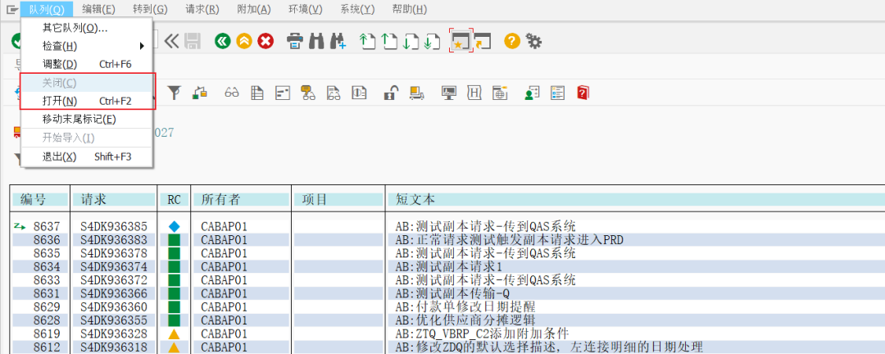Click the object list document icon
Image resolution: width=885 pixels, height=354 pixels.
pyautogui.click(x=257, y=93)
